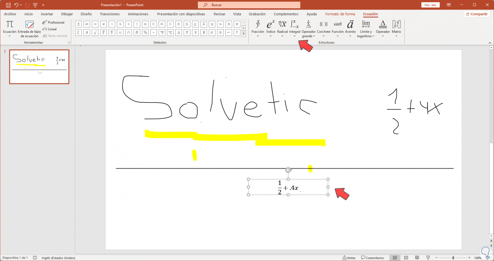Expand the symbols gallery with More arrow
The image size is (494, 261).
(244, 34)
